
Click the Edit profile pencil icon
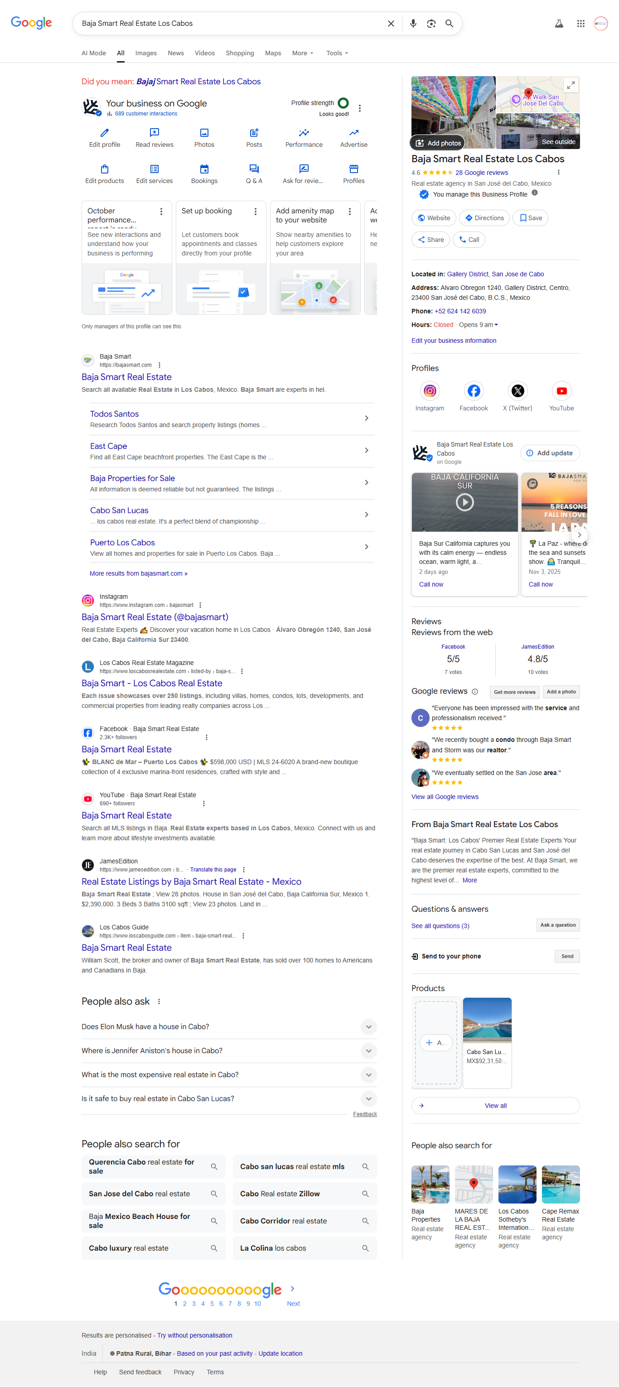pyautogui.click(x=105, y=132)
